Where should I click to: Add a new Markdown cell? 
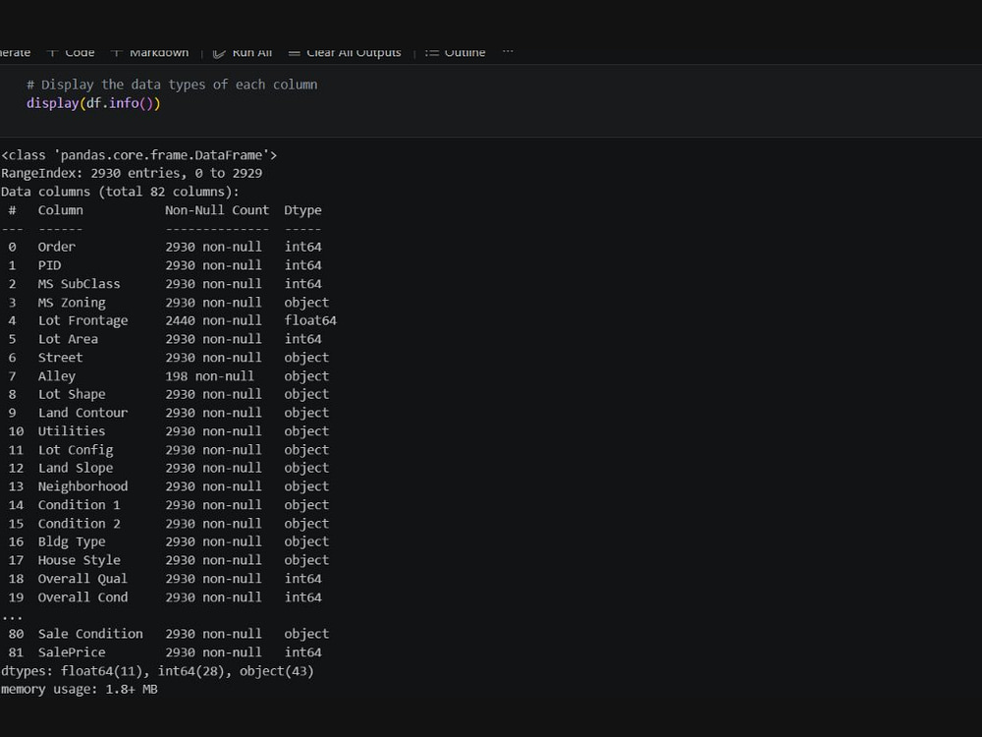pyautogui.click(x=149, y=53)
